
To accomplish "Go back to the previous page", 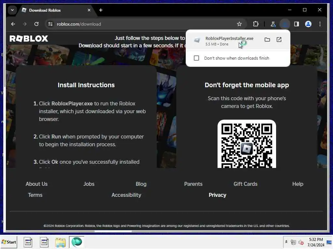I will [13, 24].
